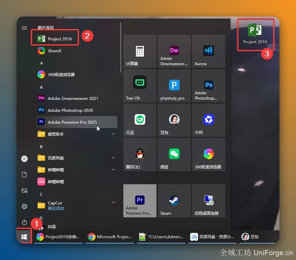The width and height of the screenshot is (296, 260).
Task: Open the Aurora tile
Action: click(x=209, y=51)
